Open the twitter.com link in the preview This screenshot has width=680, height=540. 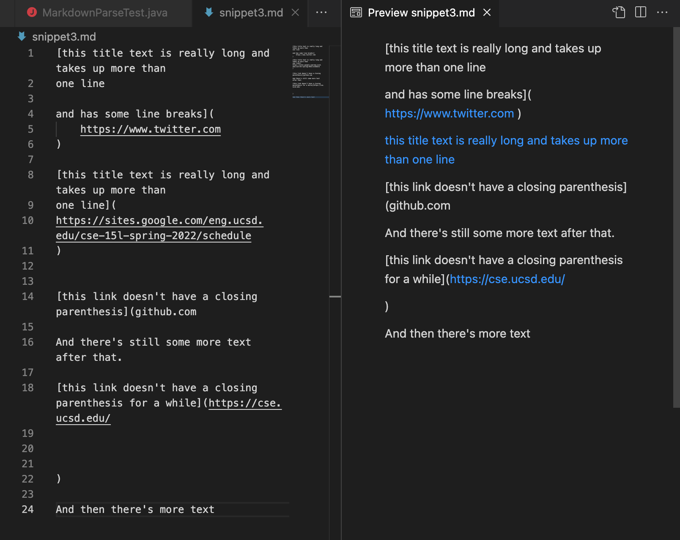(x=449, y=113)
